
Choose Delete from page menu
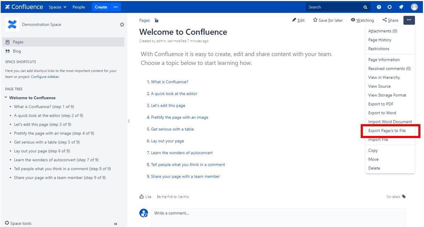tap(390, 168)
